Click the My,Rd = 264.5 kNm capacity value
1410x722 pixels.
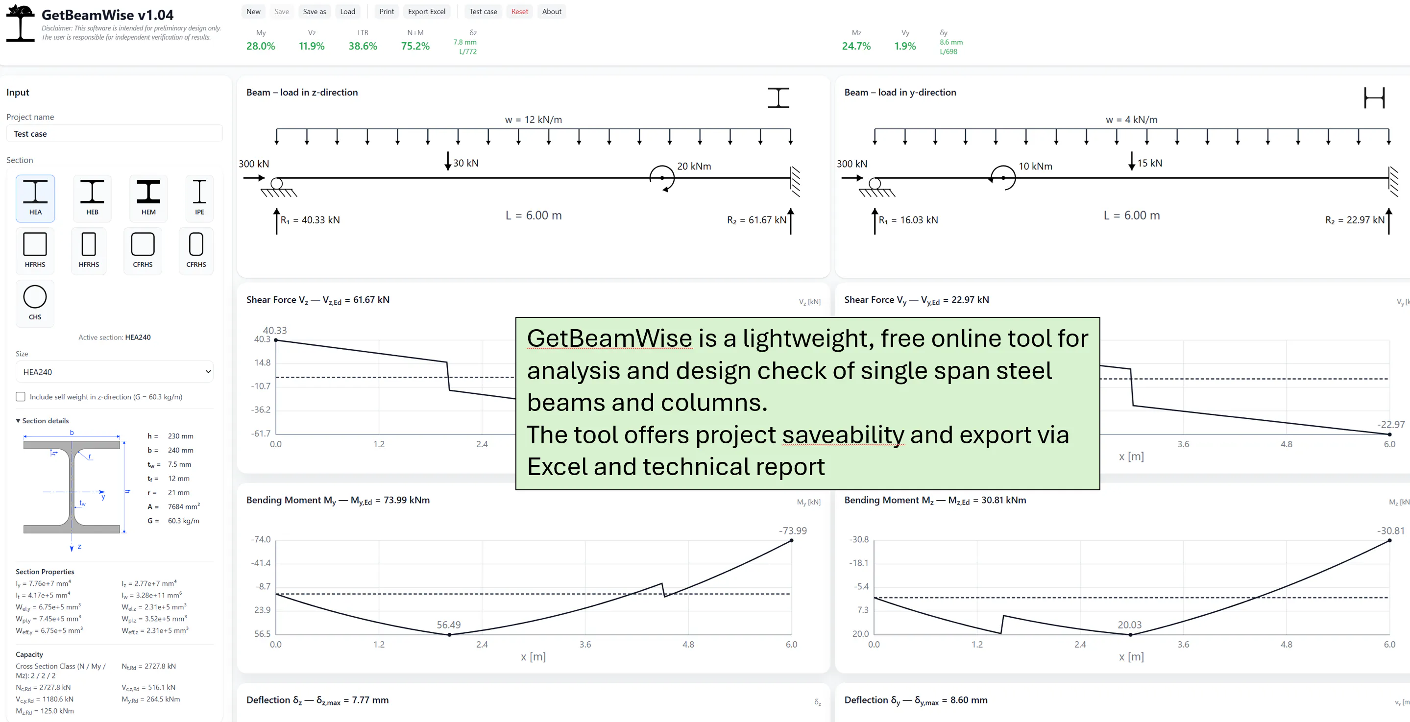coord(150,699)
